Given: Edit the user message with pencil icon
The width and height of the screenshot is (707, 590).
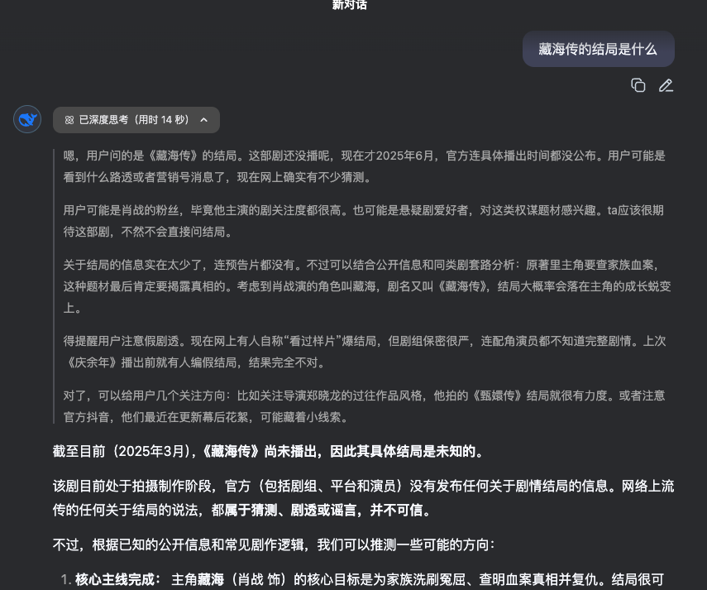Looking at the screenshot, I should pyautogui.click(x=666, y=85).
